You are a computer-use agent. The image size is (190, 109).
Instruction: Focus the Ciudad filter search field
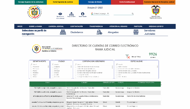(61, 64)
